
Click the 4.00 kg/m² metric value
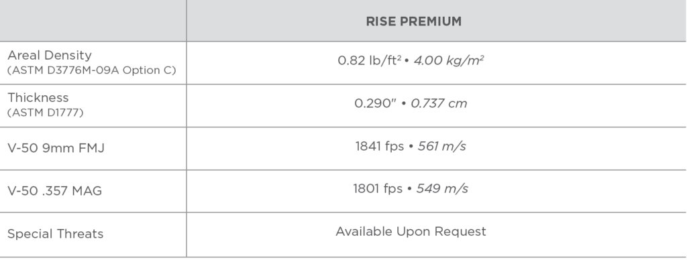[x=448, y=60]
